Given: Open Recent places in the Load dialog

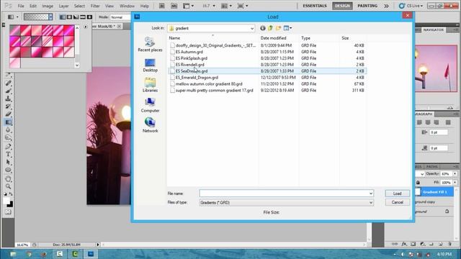Looking at the screenshot, I should click(150, 45).
